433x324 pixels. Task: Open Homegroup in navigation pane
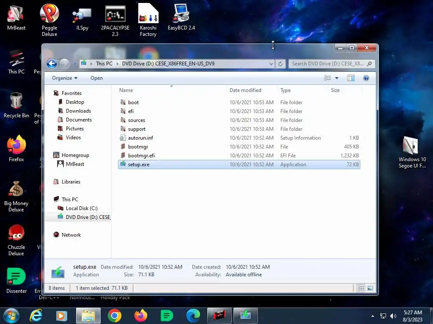[x=71, y=155]
